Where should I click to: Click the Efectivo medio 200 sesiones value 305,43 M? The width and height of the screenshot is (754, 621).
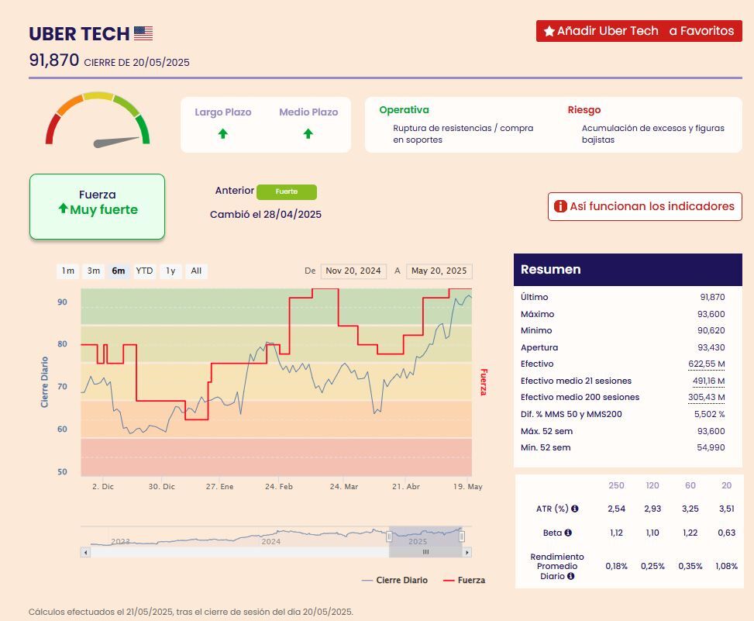(x=707, y=397)
